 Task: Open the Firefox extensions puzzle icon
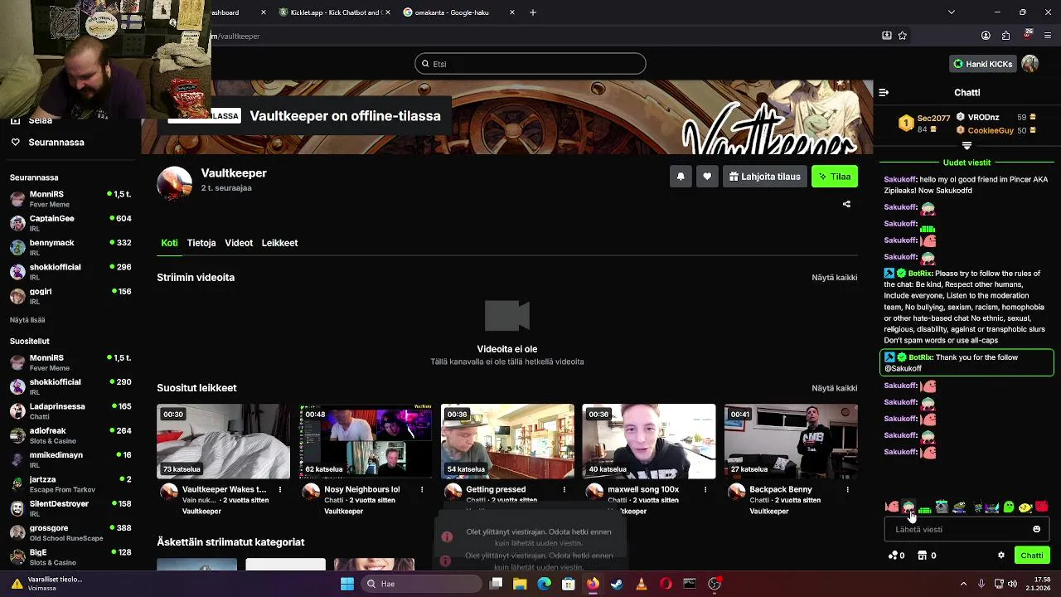click(1006, 36)
